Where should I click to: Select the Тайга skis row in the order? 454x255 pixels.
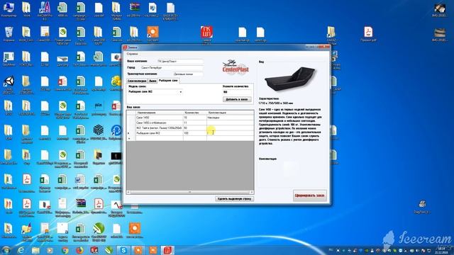click(160, 127)
